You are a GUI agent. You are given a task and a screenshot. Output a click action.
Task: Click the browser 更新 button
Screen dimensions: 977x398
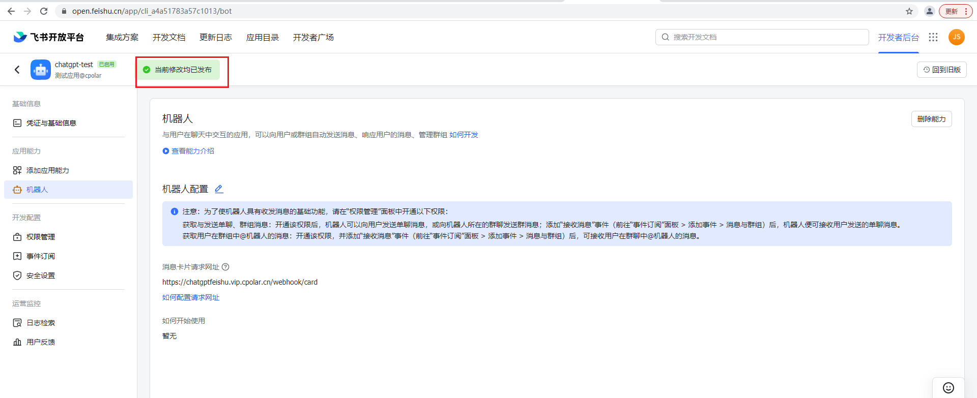click(956, 11)
